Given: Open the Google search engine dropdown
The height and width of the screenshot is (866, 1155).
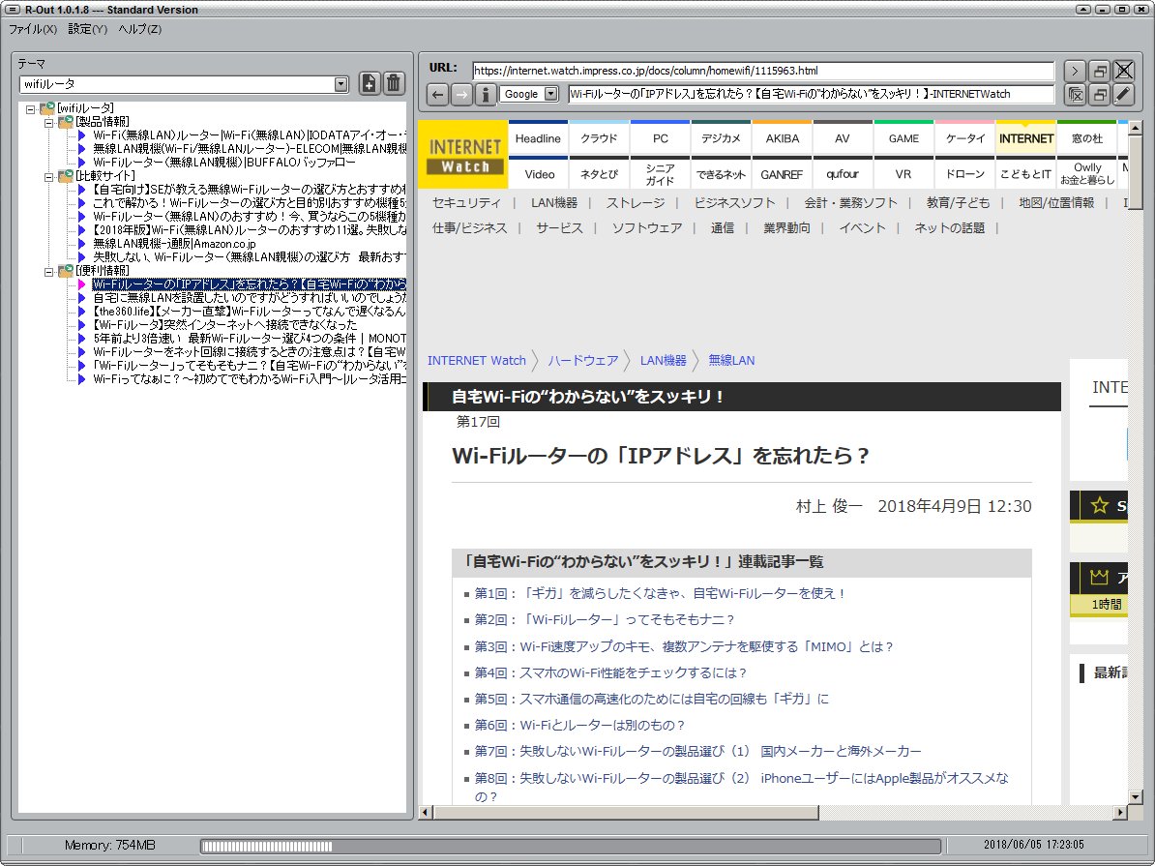Looking at the screenshot, I should [551, 94].
